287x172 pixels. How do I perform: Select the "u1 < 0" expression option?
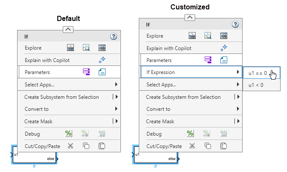point(256,85)
